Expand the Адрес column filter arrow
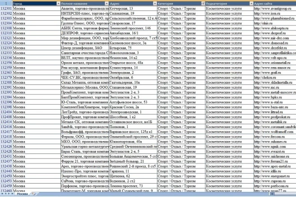296x197 pixels. point(154,3)
